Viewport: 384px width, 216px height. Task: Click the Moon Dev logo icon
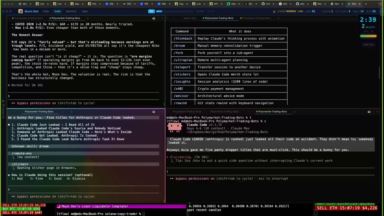click(x=21, y=11)
